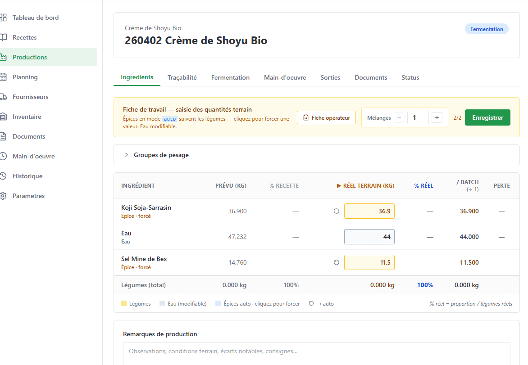The height and width of the screenshot is (365, 528).
Task: Expand the Groupes de pesage section
Action: click(127, 155)
